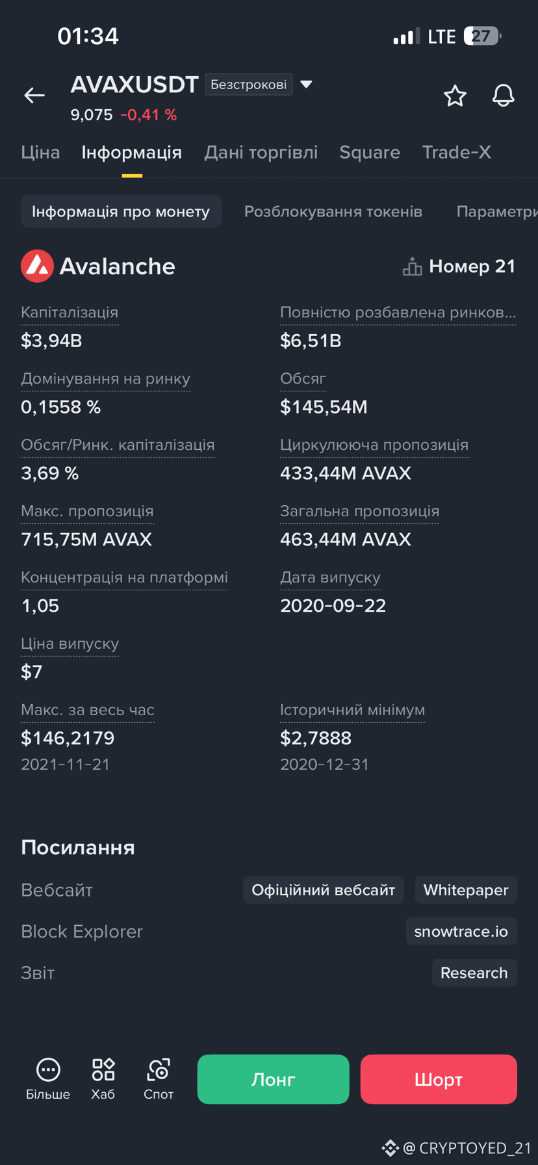The image size is (538, 1165).
Task: Open price alerts via bell icon
Action: (x=503, y=96)
